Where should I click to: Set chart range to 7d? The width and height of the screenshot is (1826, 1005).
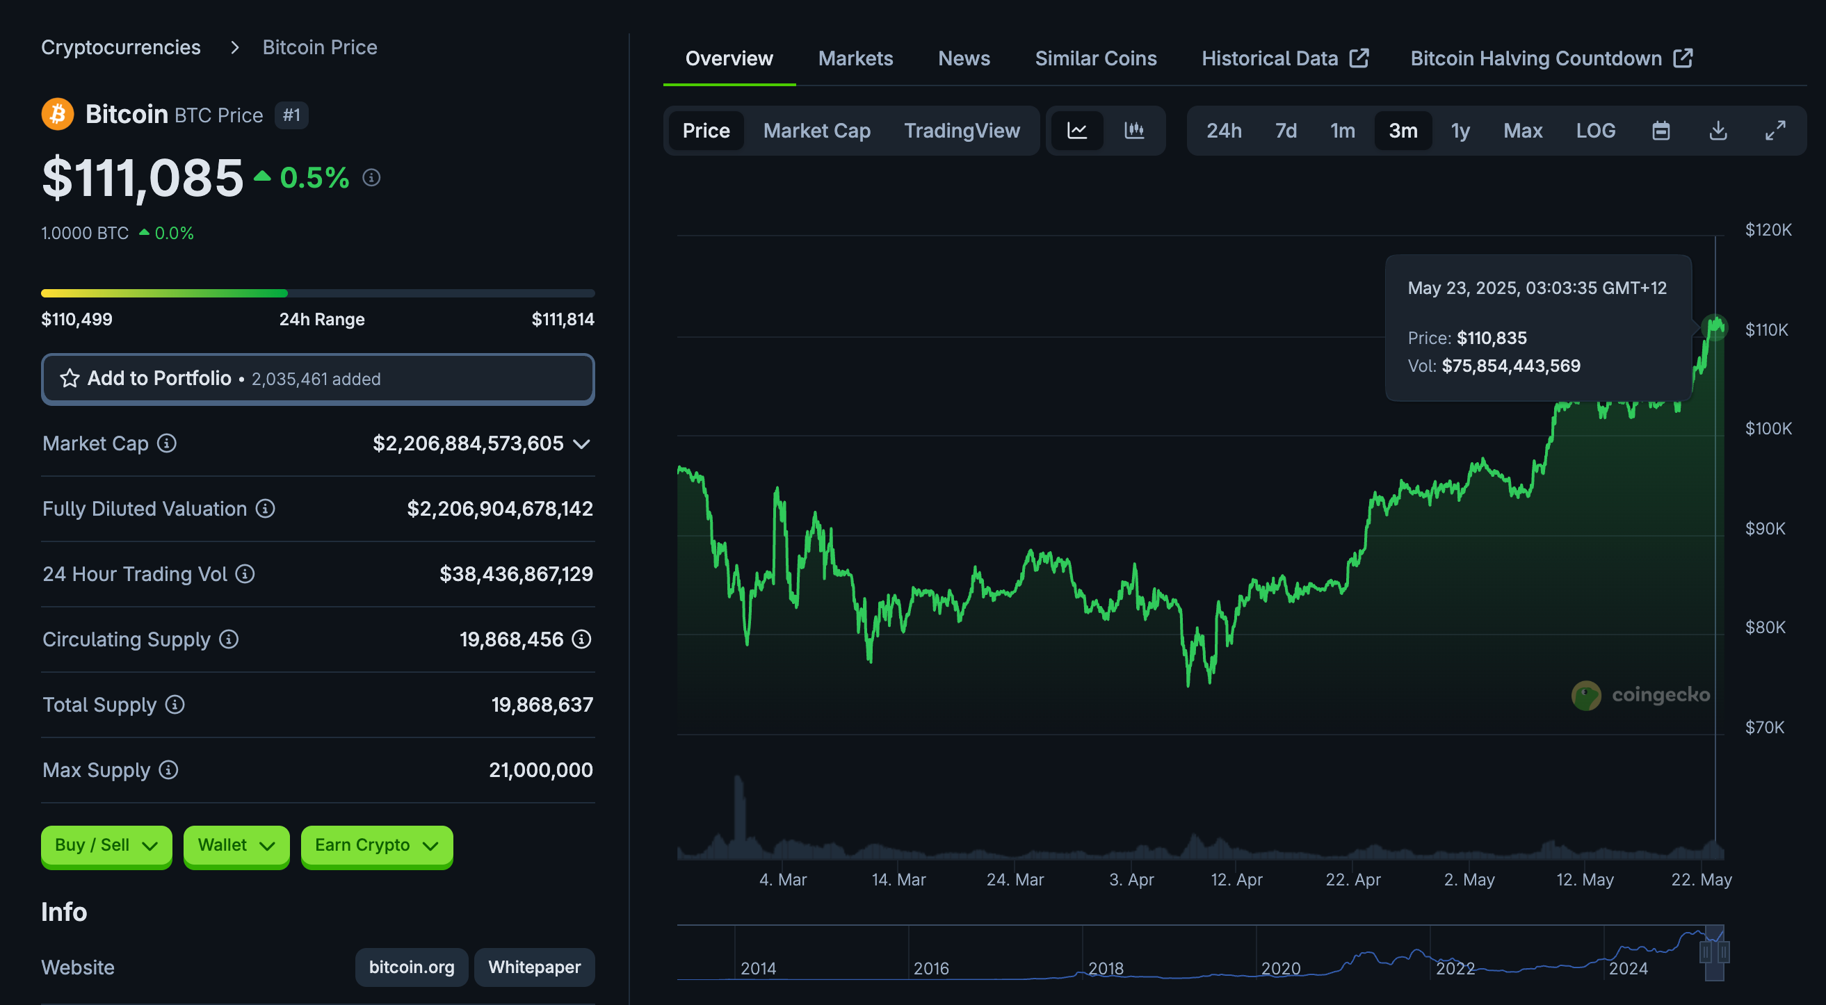pyautogui.click(x=1286, y=131)
